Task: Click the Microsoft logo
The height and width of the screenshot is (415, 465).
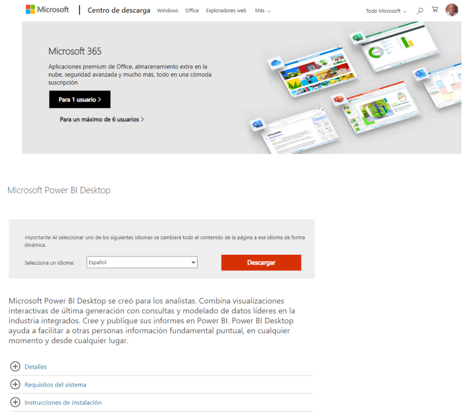Action: (x=48, y=9)
